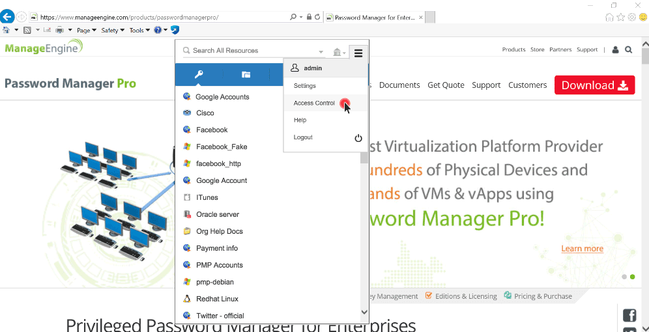This screenshot has height=332, width=649.
Task: Expand the Print dropdown arrow
Action: 70,30
